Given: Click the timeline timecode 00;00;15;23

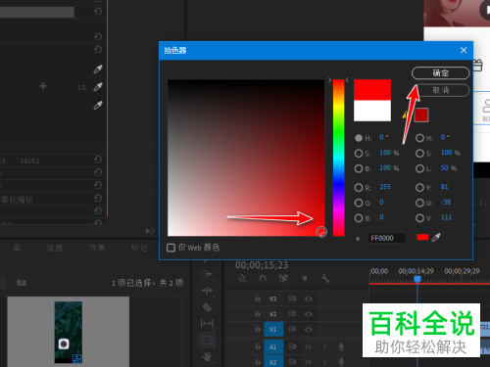Looking at the screenshot, I should coord(262,265).
